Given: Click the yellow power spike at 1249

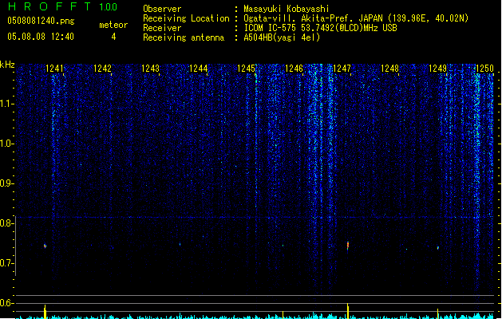Looking at the screenshot, I should coord(438,313).
